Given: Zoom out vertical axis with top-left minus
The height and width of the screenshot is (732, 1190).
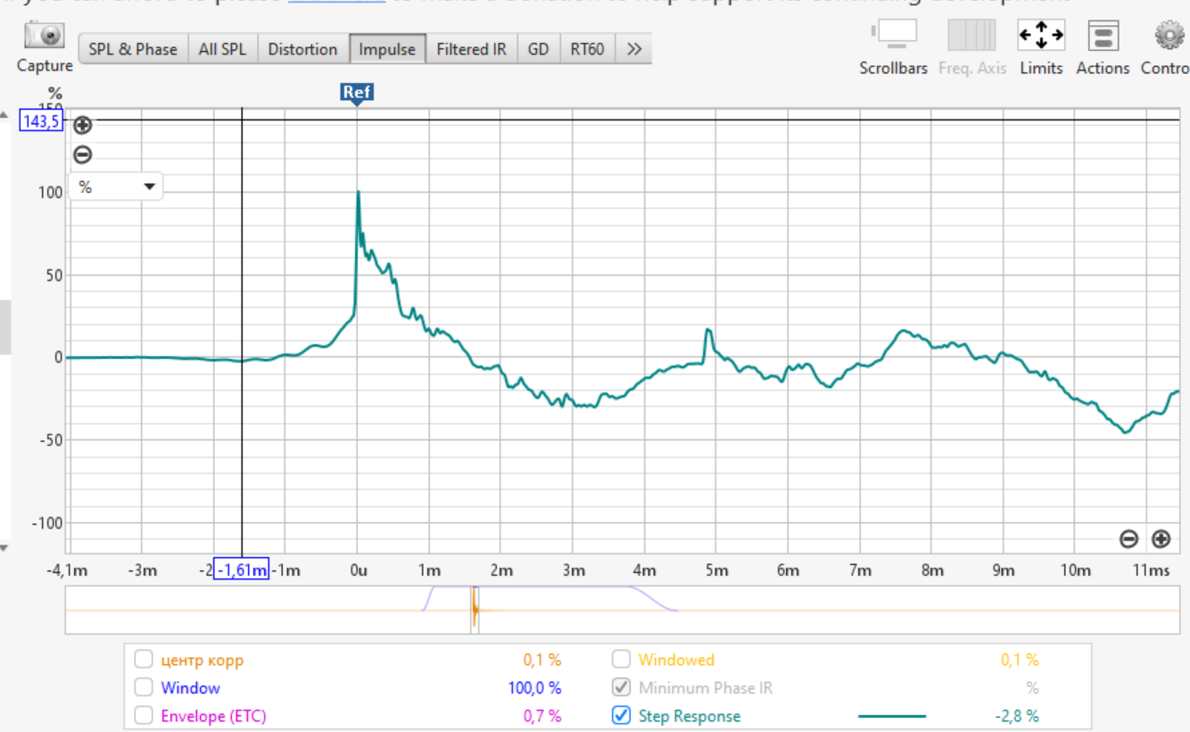Looking at the screenshot, I should tap(82, 155).
